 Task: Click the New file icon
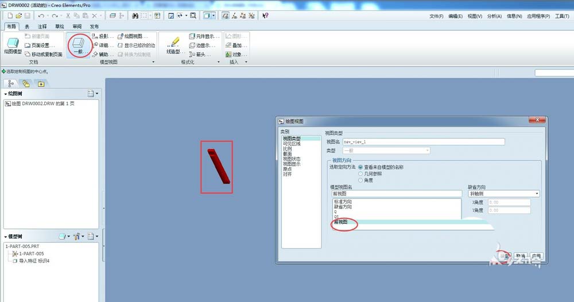[x=10, y=16]
